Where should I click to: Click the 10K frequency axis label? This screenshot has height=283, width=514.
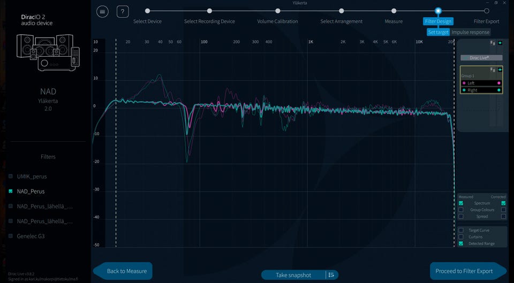[419, 42]
